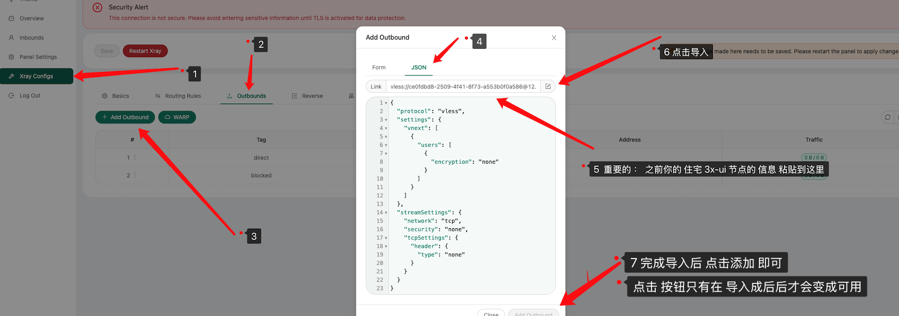Fold the JSON code at line 1
This screenshot has width=899, height=316.
pyautogui.click(x=386, y=103)
